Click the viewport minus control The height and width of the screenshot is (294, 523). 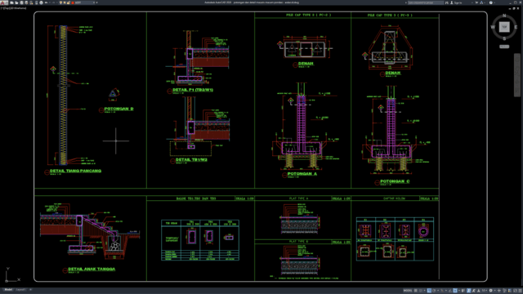[x=2, y=8]
